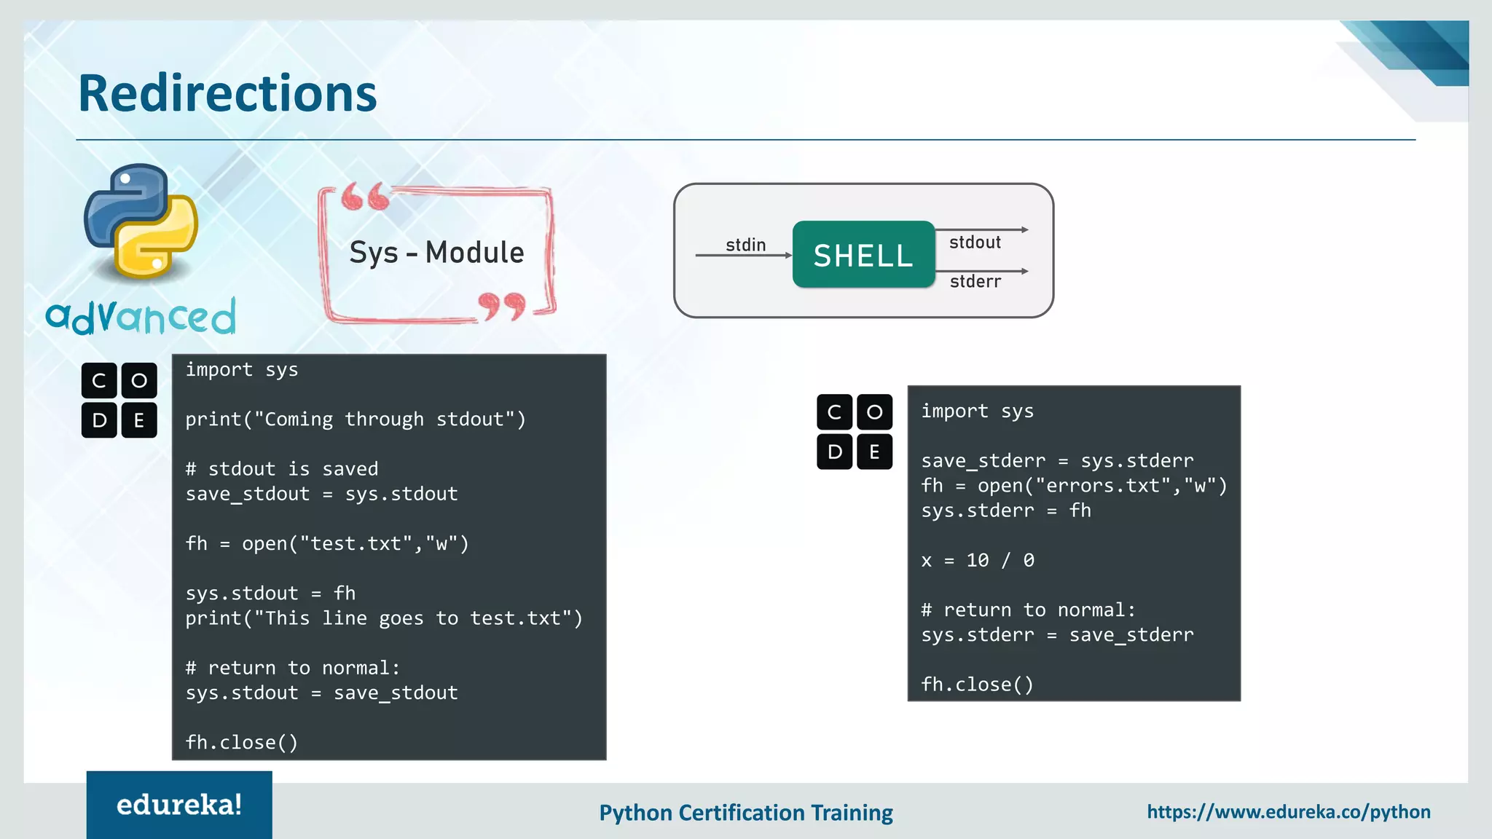
Task: Click the stdout label in diagram
Action: click(975, 242)
